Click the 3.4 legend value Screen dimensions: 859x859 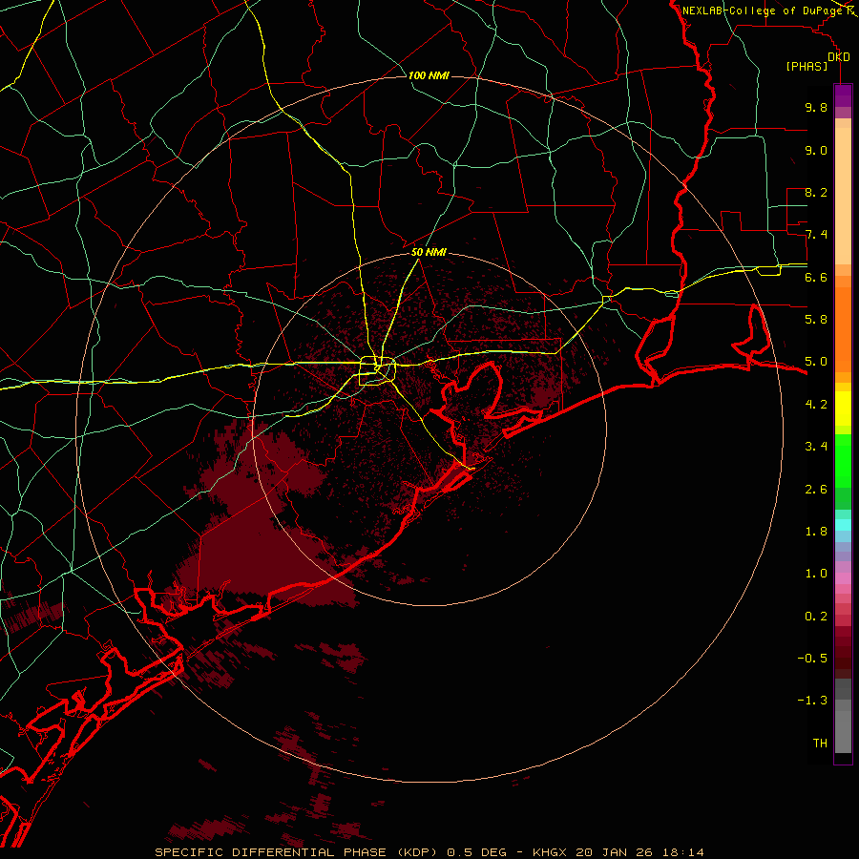pos(816,447)
